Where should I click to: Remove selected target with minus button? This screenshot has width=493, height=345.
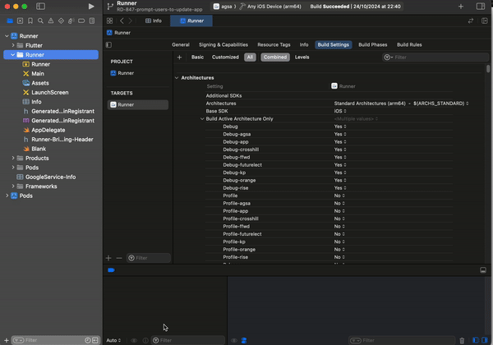119,258
